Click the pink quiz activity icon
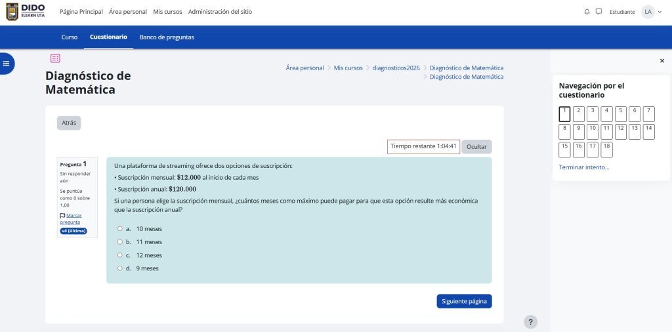This screenshot has width=672, height=332. tap(55, 58)
